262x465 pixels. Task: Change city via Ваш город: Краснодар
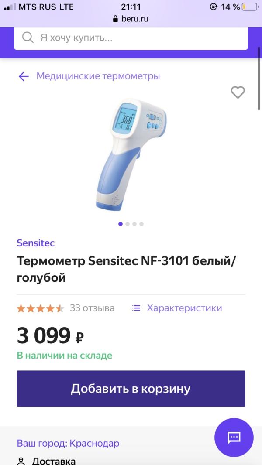tap(68, 443)
